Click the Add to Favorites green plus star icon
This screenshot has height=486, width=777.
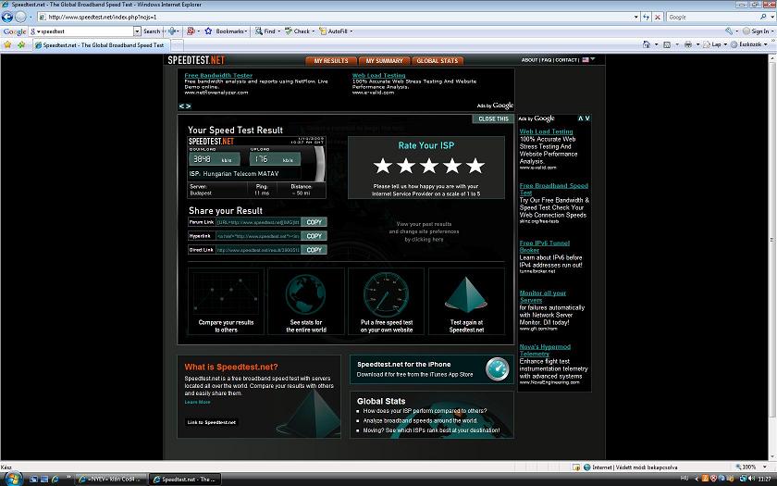21,44
